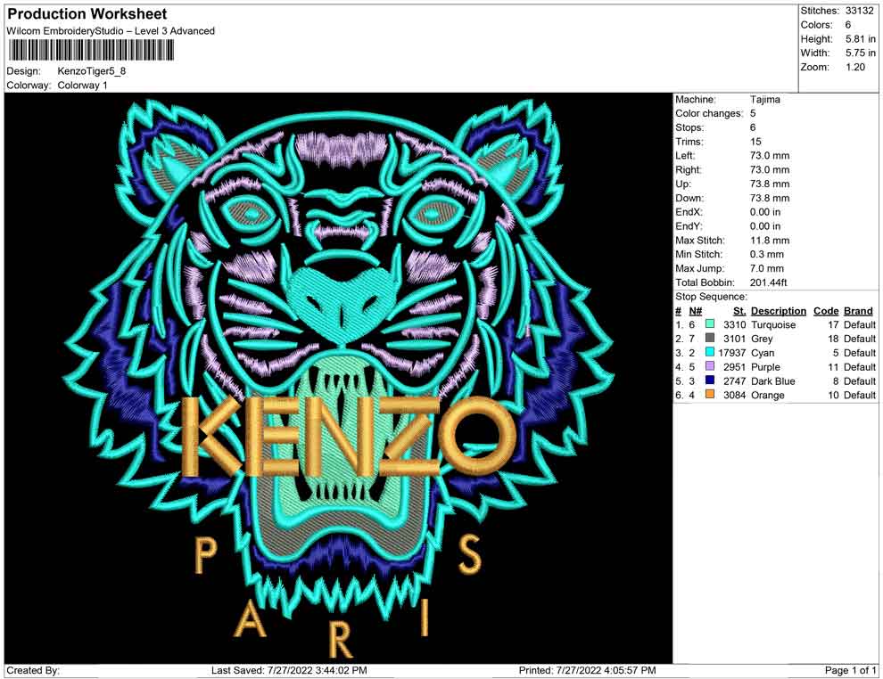The width and height of the screenshot is (883, 679).
Task: Click the Trims value '15'
Action: 755,142
